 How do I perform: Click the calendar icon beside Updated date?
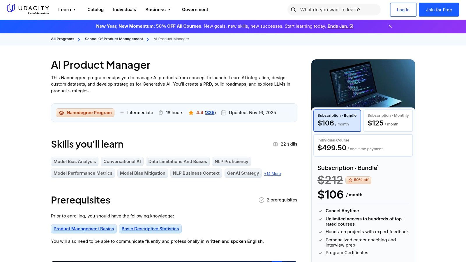pos(224,113)
